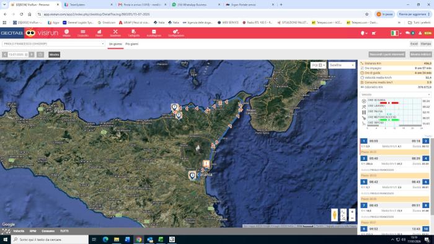Toggle the Velocità chart option
This screenshot has height=244, width=434.
(19, 231)
